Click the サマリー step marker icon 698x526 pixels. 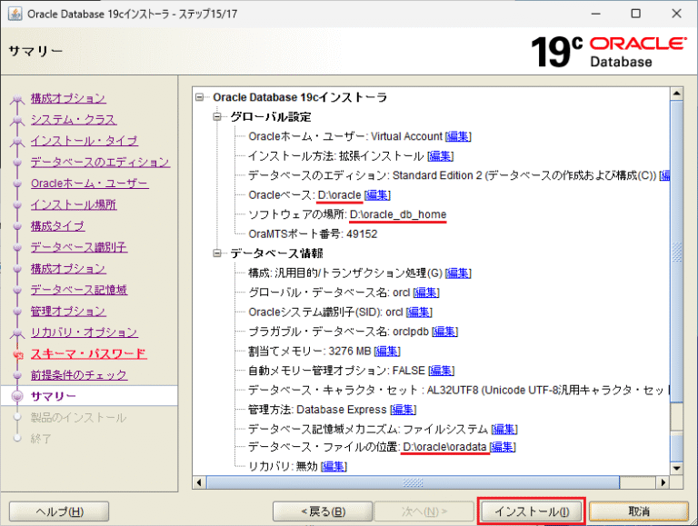click(17, 396)
